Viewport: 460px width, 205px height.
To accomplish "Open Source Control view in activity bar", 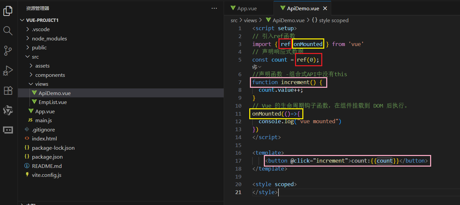I will 8,51.
